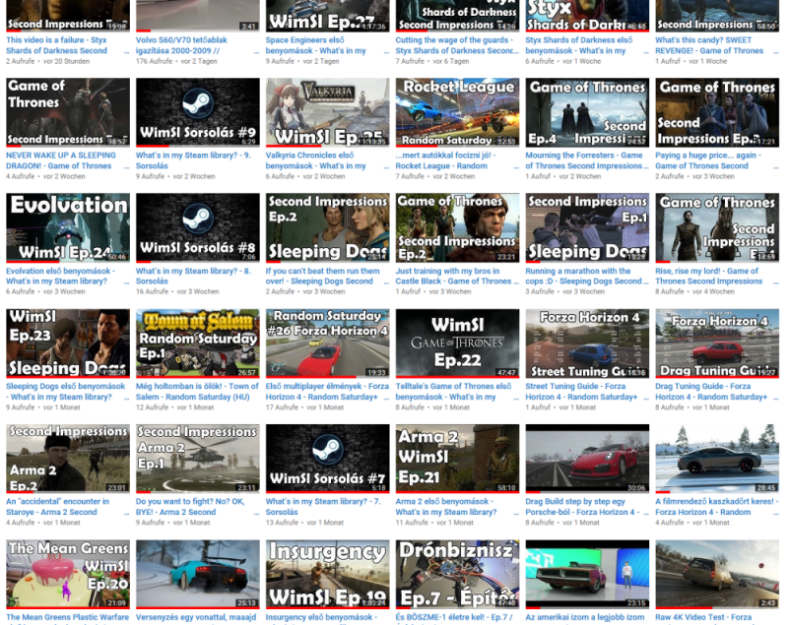The image size is (788, 625).
Task: Click 'What's in my Steam library? - 9. Sorsolás' title
Action: coord(193,160)
